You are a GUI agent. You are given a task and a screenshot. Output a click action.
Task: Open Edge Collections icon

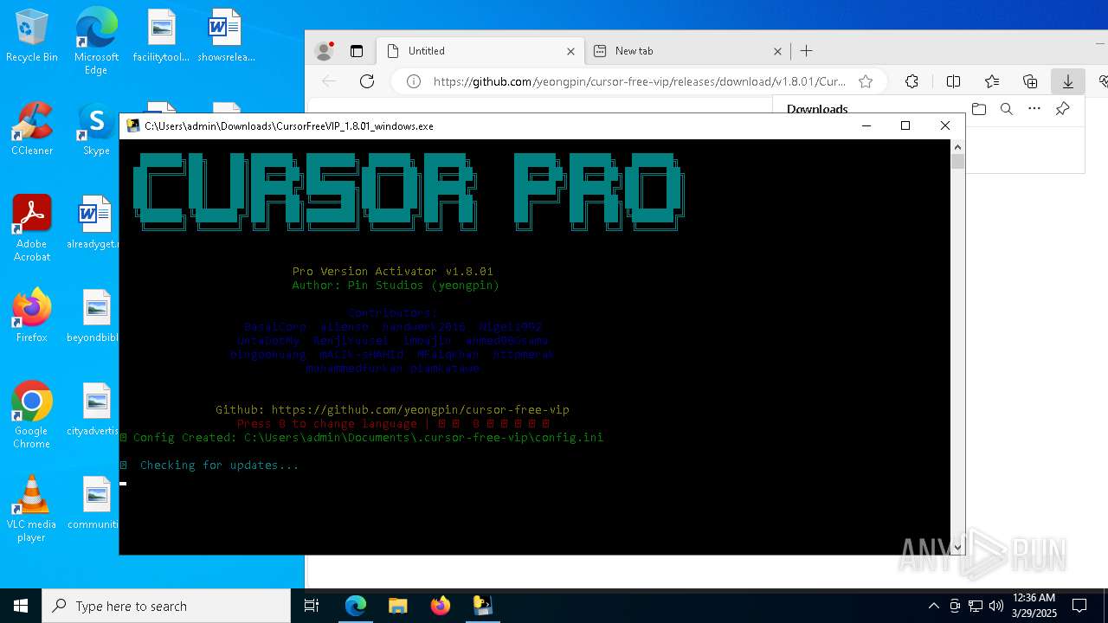[1030, 81]
